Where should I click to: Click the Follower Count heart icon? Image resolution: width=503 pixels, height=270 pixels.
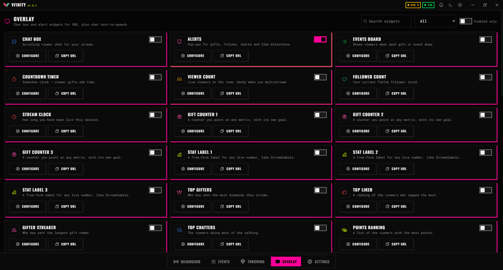[345, 79]
